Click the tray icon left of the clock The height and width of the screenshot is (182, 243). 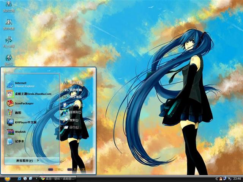coord(229,179)
